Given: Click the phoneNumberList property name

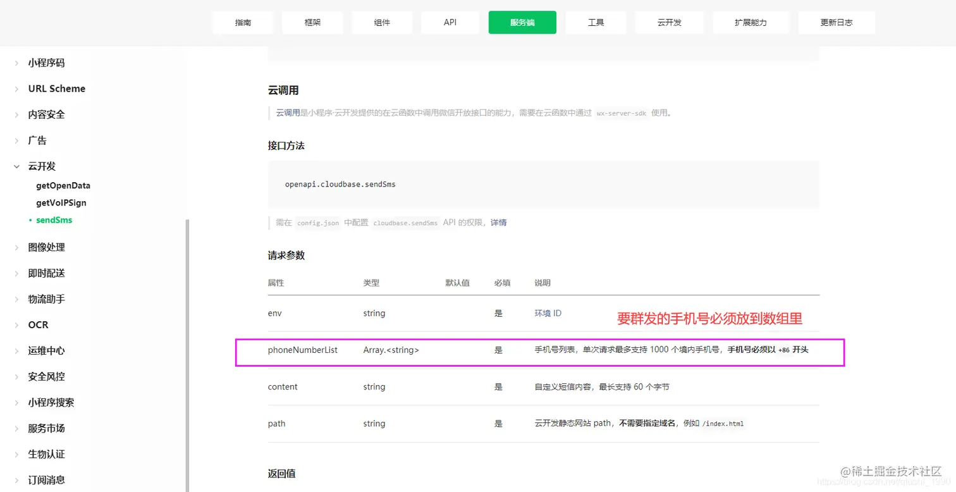Looking at the screenshot, I should click(303, 350).
